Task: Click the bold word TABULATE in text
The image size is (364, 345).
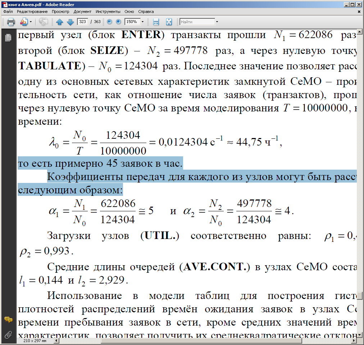Action: click(50, 66)
